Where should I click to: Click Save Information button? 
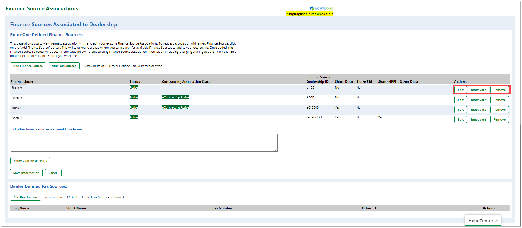coord(26,173)
